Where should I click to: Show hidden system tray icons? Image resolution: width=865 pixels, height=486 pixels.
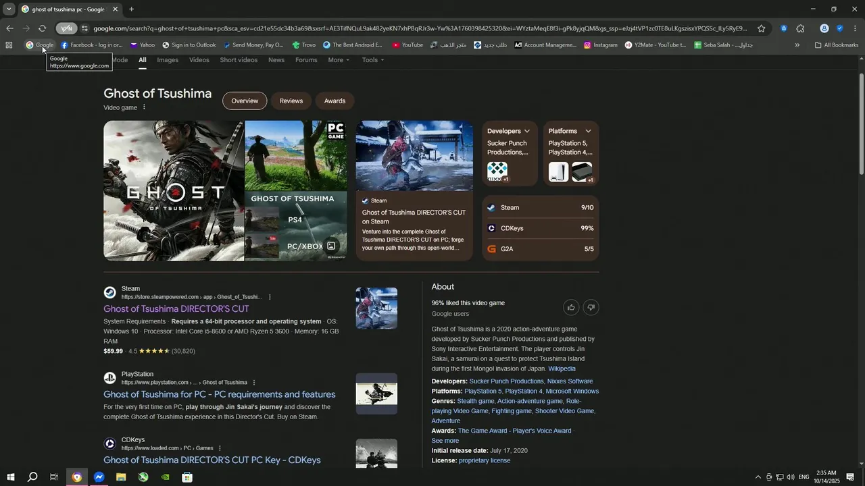click(x=758, y=477)
